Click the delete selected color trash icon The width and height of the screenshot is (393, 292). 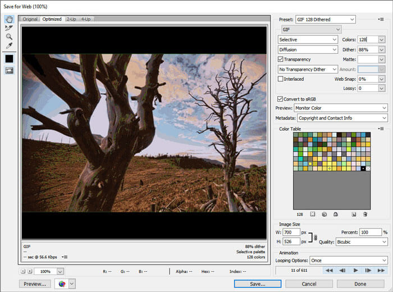(365, 214)
